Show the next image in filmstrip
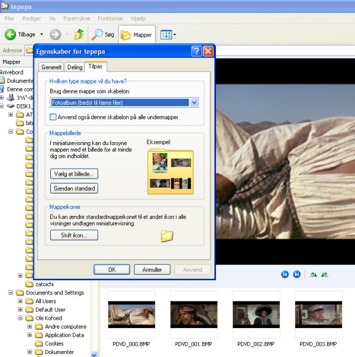The height and width of the screenshot is (357, 355). pos(297,274)
